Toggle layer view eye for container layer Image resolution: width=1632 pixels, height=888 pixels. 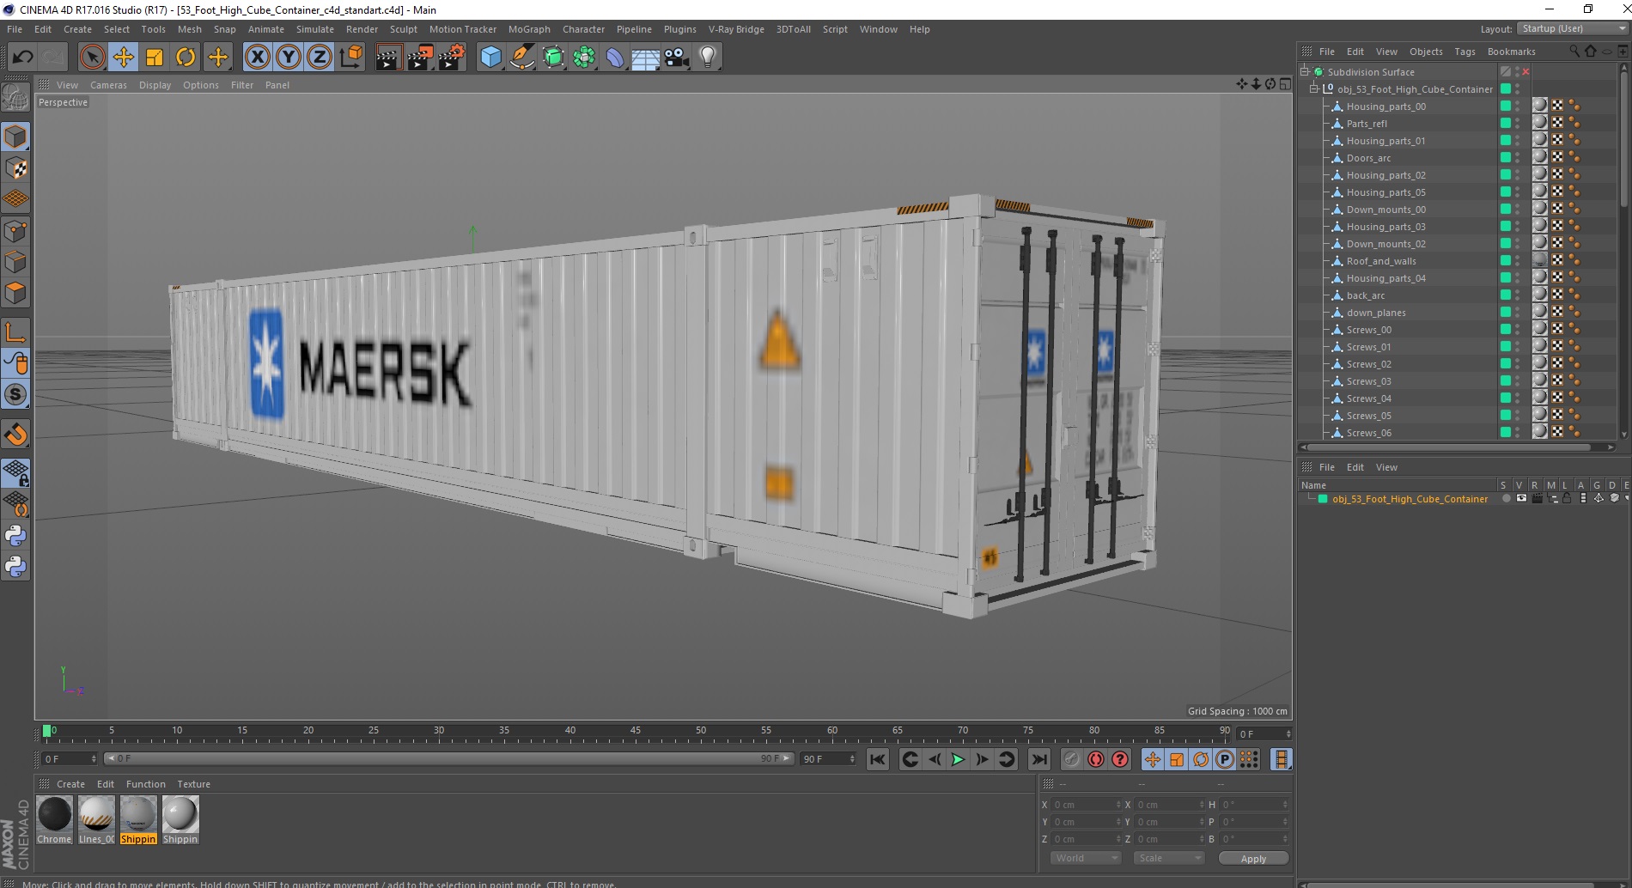(x=1520, y=498)
